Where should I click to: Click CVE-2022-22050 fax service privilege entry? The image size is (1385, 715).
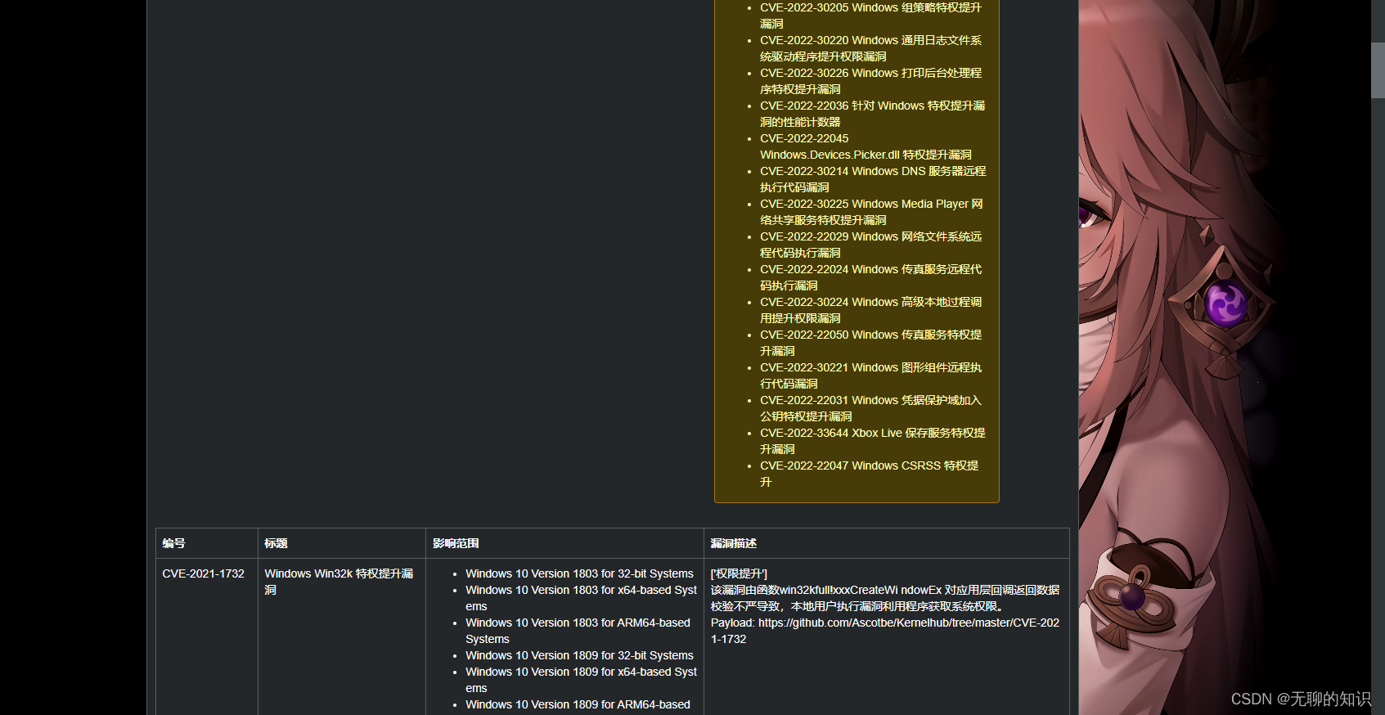coord(870,343)
